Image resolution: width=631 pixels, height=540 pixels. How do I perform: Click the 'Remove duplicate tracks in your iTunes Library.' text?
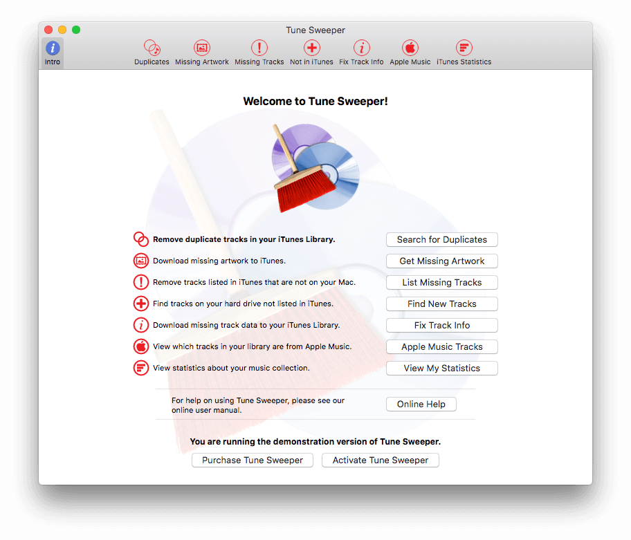(x=244, y=239)
